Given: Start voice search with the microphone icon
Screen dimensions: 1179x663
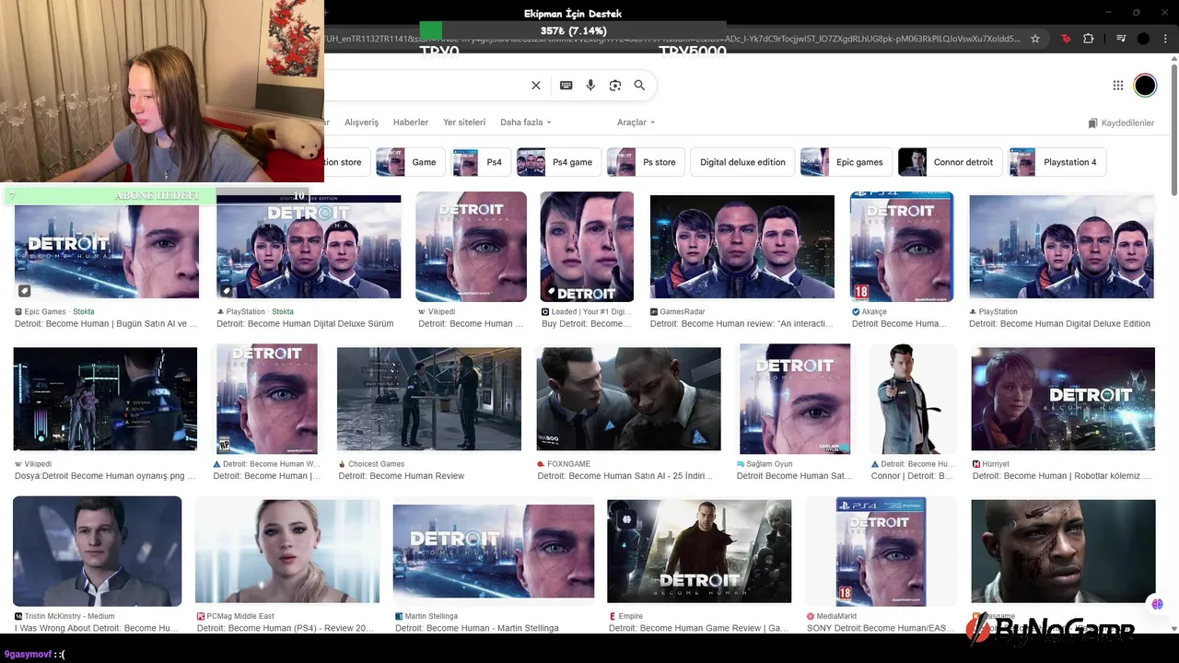Looking at the screenshot, I should pyautogui.click(x=590, y=86).
